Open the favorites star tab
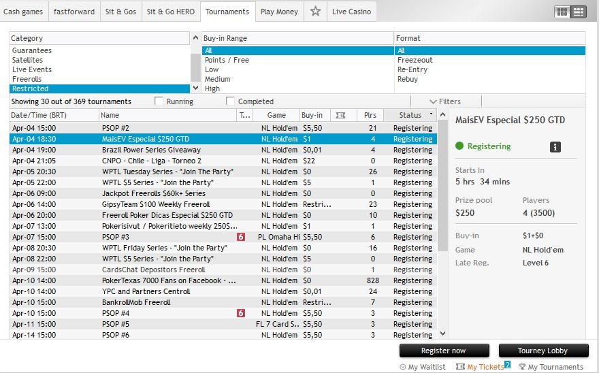 pos(315,12)
